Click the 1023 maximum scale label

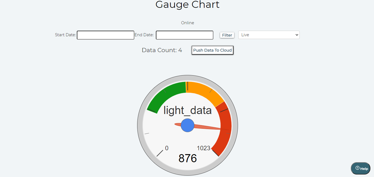pyautogui.click(x=204, y=148)
